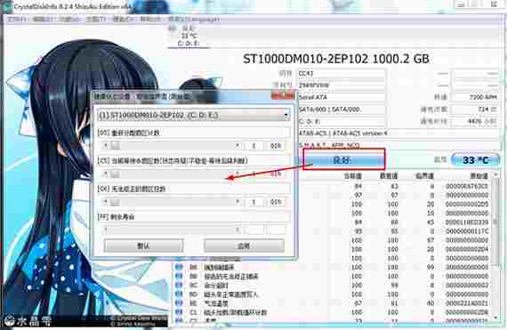Close the health status settings dialog
Screen dimensions: 507x330
[283, 96]
